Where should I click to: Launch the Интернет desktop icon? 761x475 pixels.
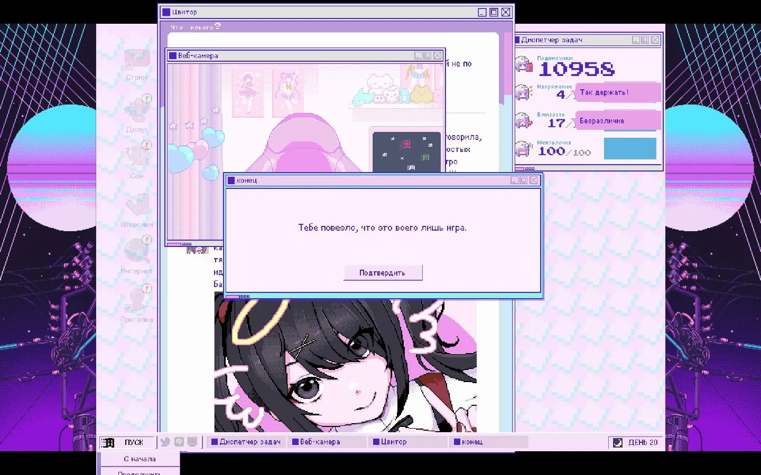point(136,252)
